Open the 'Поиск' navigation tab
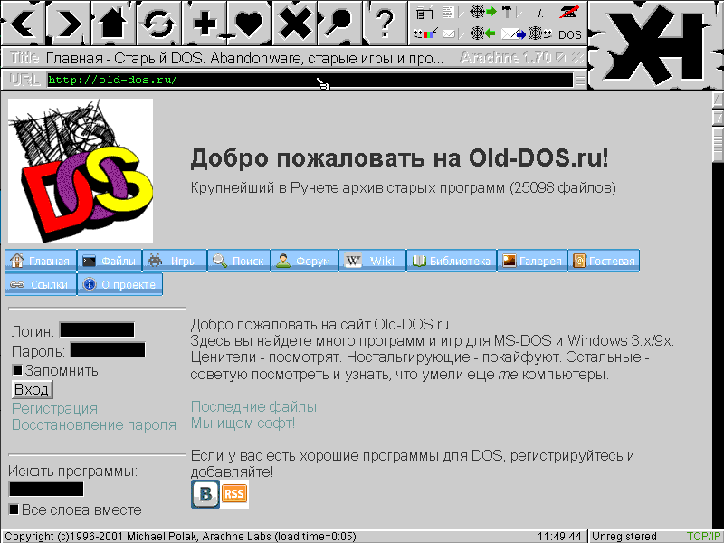This screenshot has width=724, height=543. click(x=239, y=261)
